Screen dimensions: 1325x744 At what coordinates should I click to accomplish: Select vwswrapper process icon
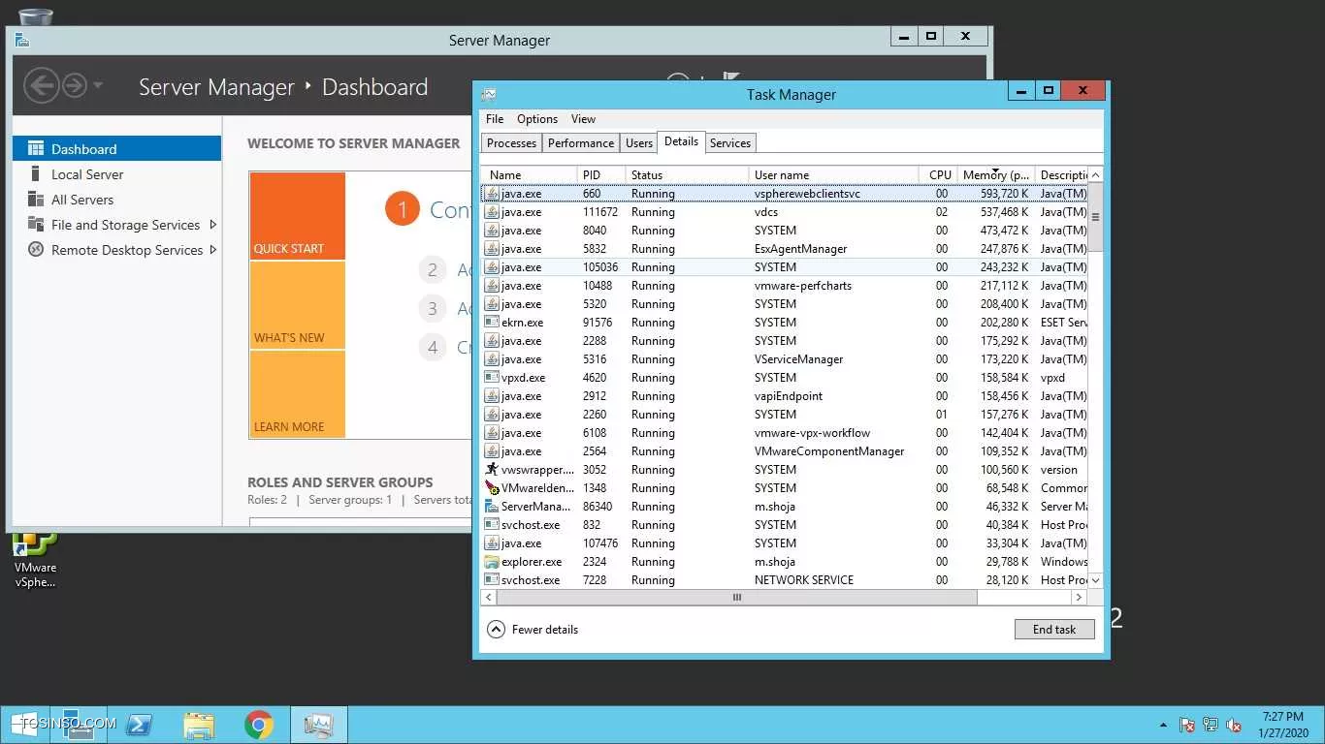(492, 470)
